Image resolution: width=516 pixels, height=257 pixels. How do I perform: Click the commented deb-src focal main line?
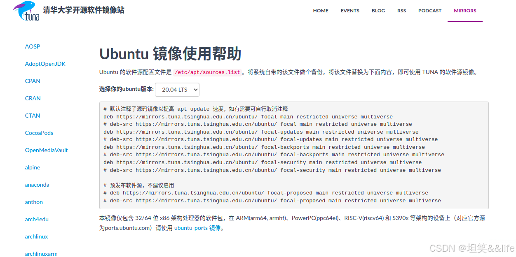pyautogui.click(x=258, y=124)
